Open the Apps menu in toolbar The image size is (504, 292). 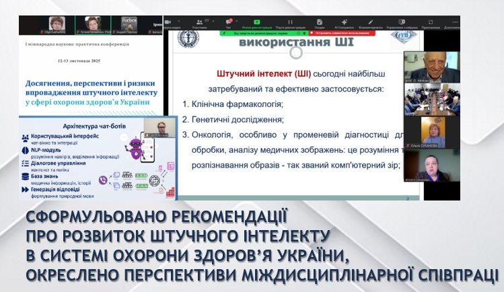[430, 20]
